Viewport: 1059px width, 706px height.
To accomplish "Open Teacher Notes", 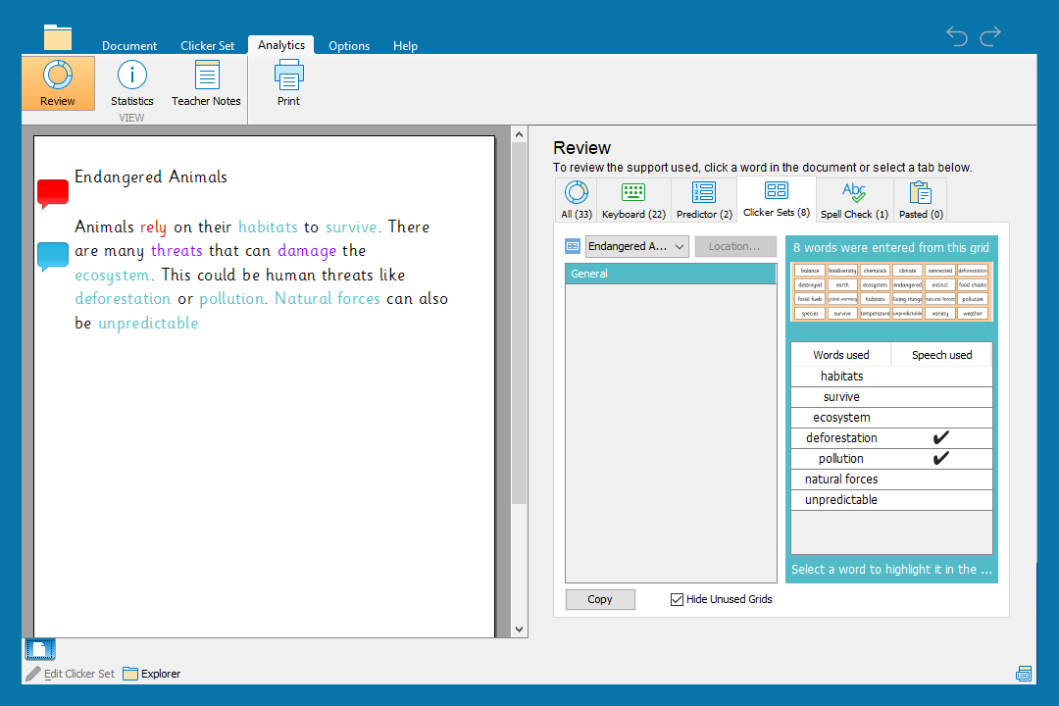I will click(x=206, y=83).
